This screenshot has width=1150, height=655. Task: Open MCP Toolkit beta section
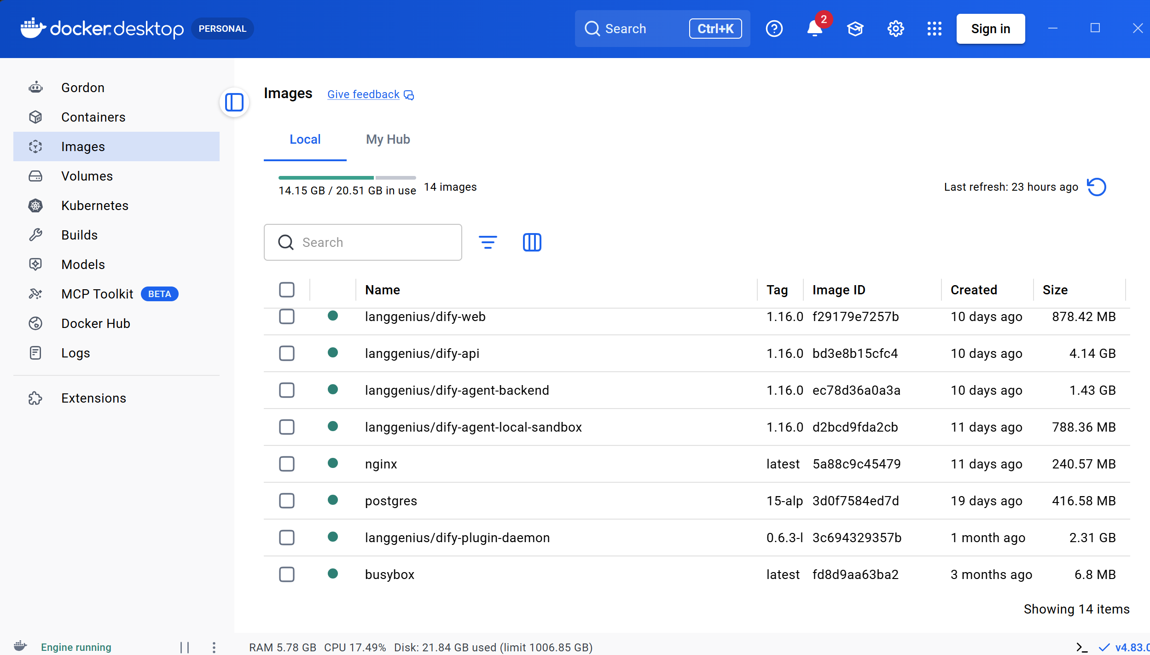(x=116, y=294)
